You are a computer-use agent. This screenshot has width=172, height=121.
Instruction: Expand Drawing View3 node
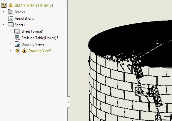pyautogui.click(x=10, y=51)
